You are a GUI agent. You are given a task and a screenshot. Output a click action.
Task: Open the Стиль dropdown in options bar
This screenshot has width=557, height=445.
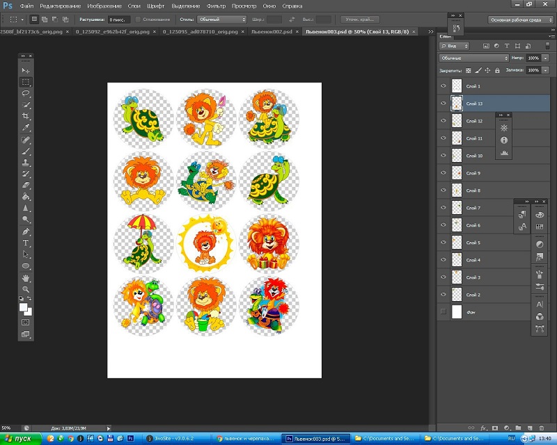[x=222, y=19]
